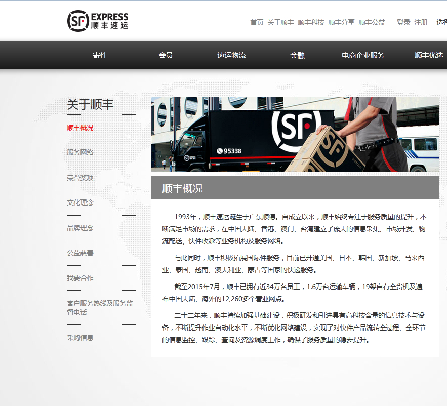447x406 pixels.
Task: Select 采购信息 in the sidebar
Action: pos(80,338)
